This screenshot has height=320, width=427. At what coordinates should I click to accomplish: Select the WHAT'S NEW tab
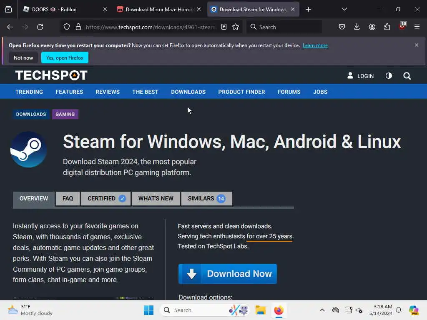156,199
